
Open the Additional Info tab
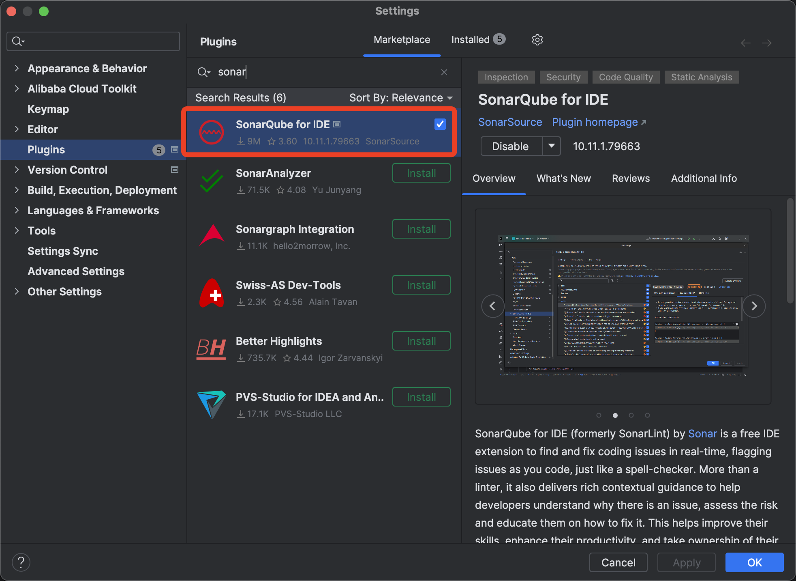click(x=704, y=179)
